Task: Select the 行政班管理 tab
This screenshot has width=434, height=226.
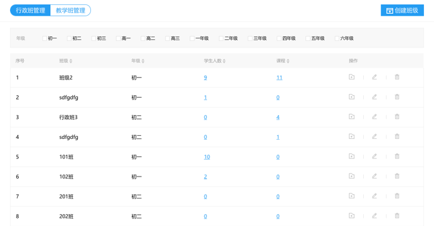Action: (31, 11)
